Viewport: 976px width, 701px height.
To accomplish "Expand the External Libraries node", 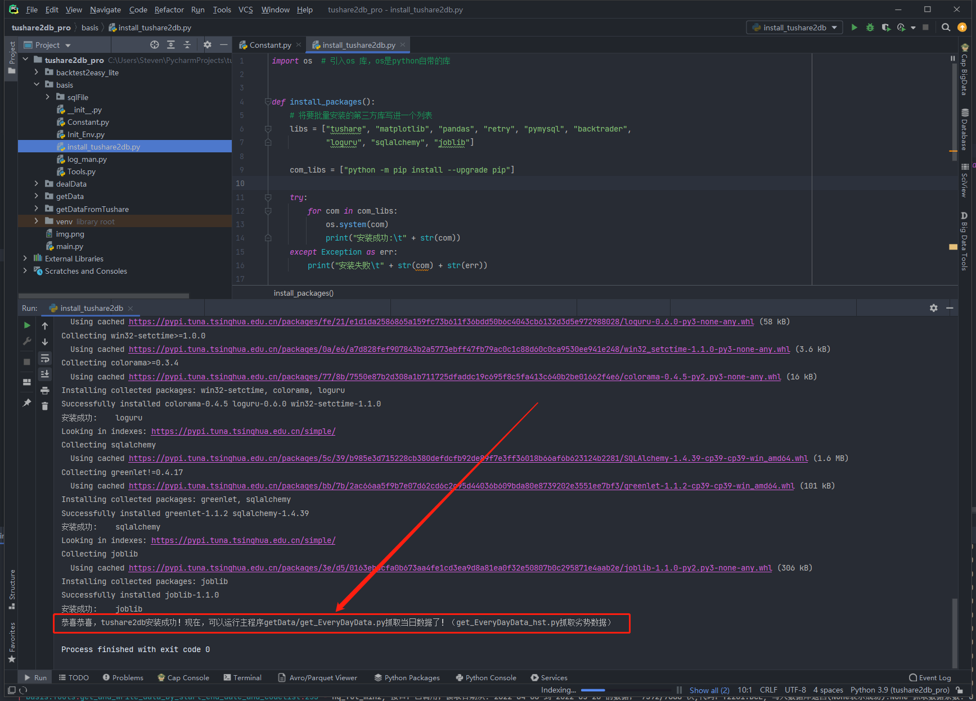I will tap(25, 259).
